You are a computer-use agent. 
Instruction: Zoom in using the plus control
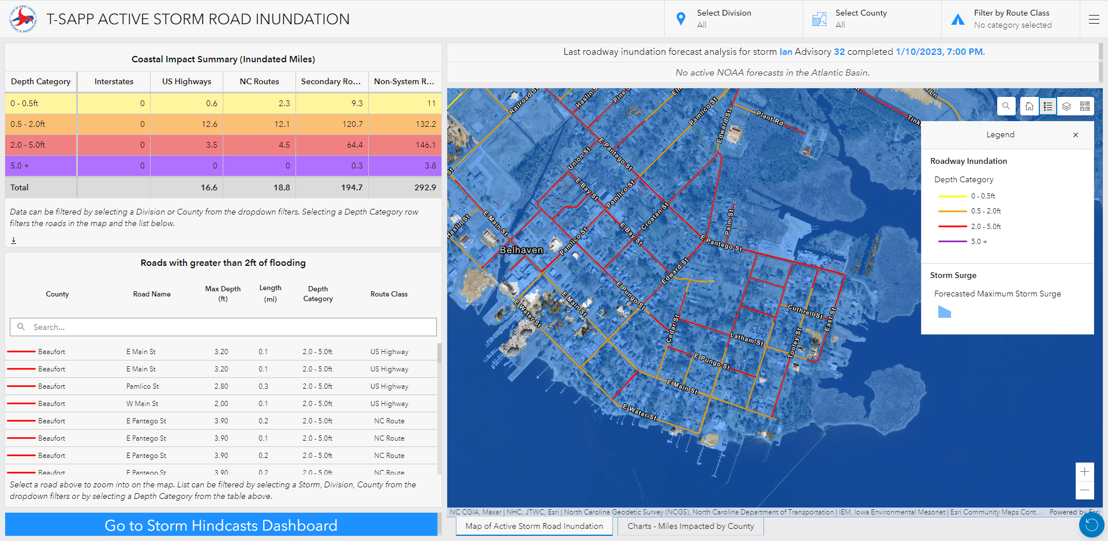[x=1084, y=471]
